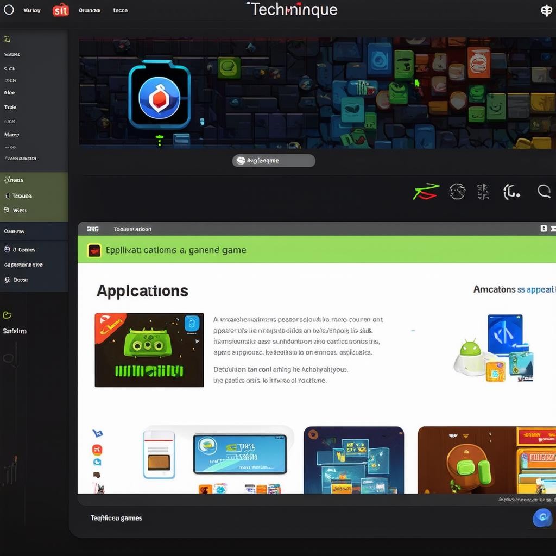Image resolution: width=556 pixels, height=556 pixels.
Task: Click the circle icon in top-left corner
Action: point(9,10)
